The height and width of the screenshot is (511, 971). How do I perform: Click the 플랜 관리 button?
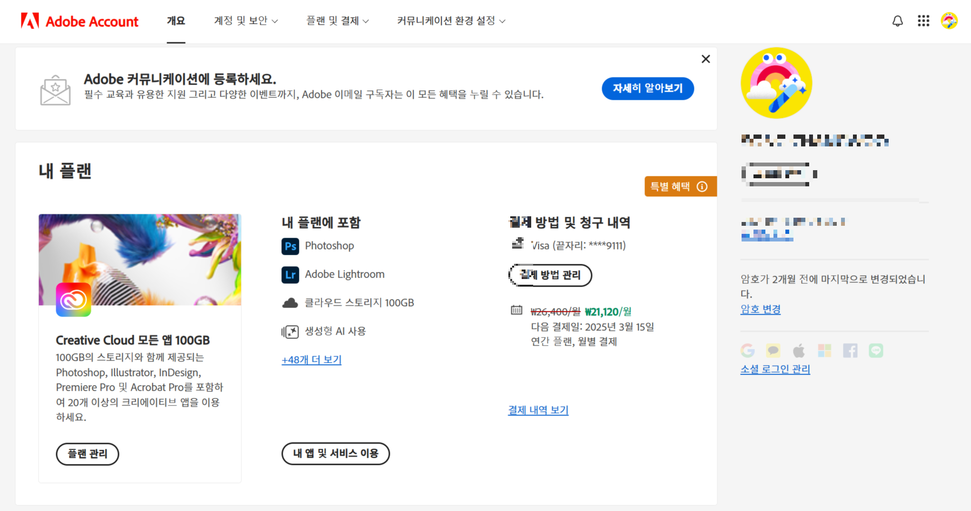click(87, 454)
